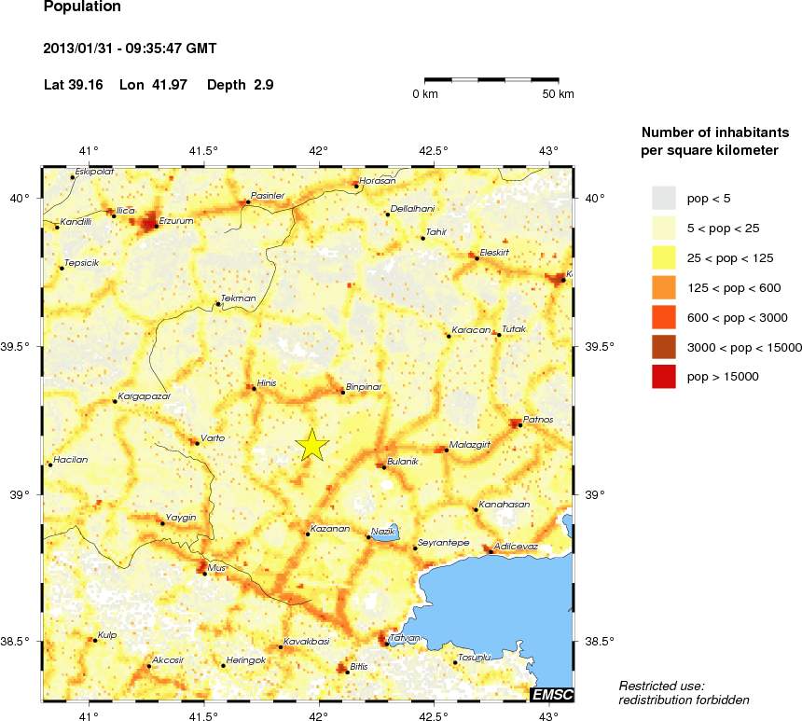Click the Varto city dot
The image size is (802, 721).
point(197,443)
